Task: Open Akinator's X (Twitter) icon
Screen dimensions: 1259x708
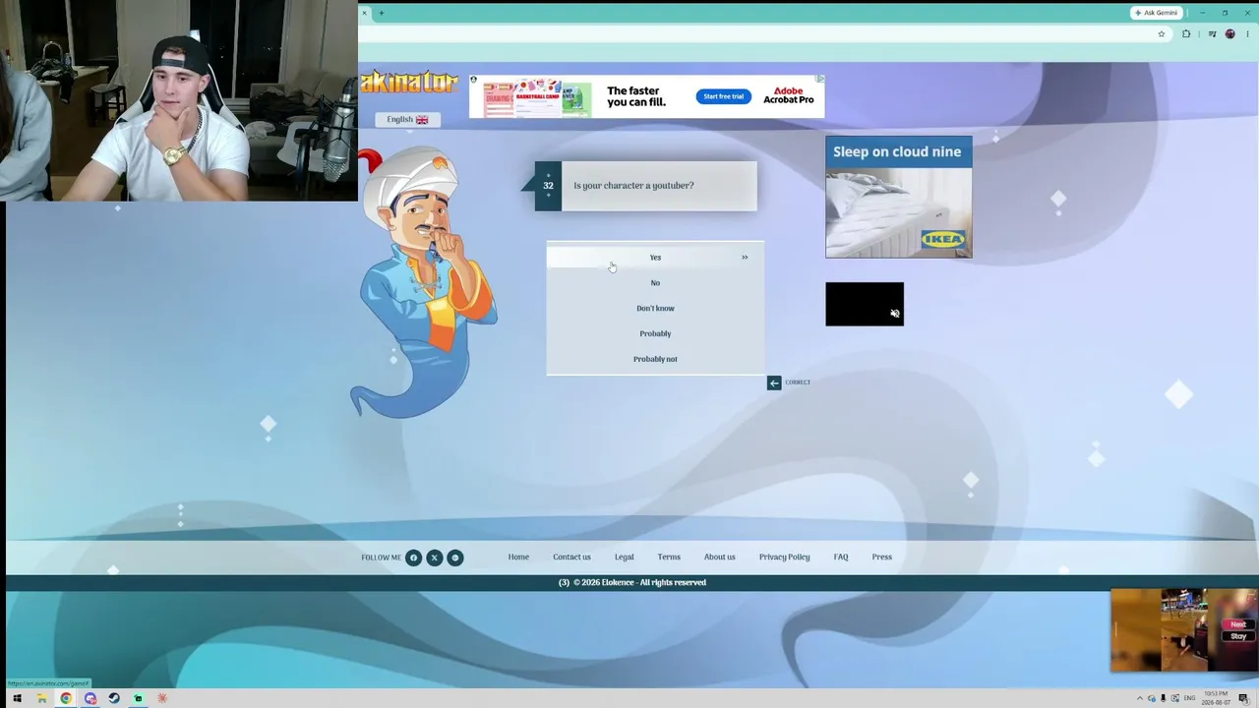Action: 434,558
